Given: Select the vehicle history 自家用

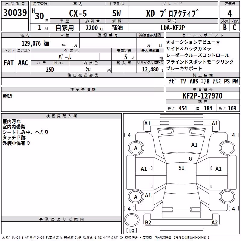Looking at the screenshot, I should [65, 28].
